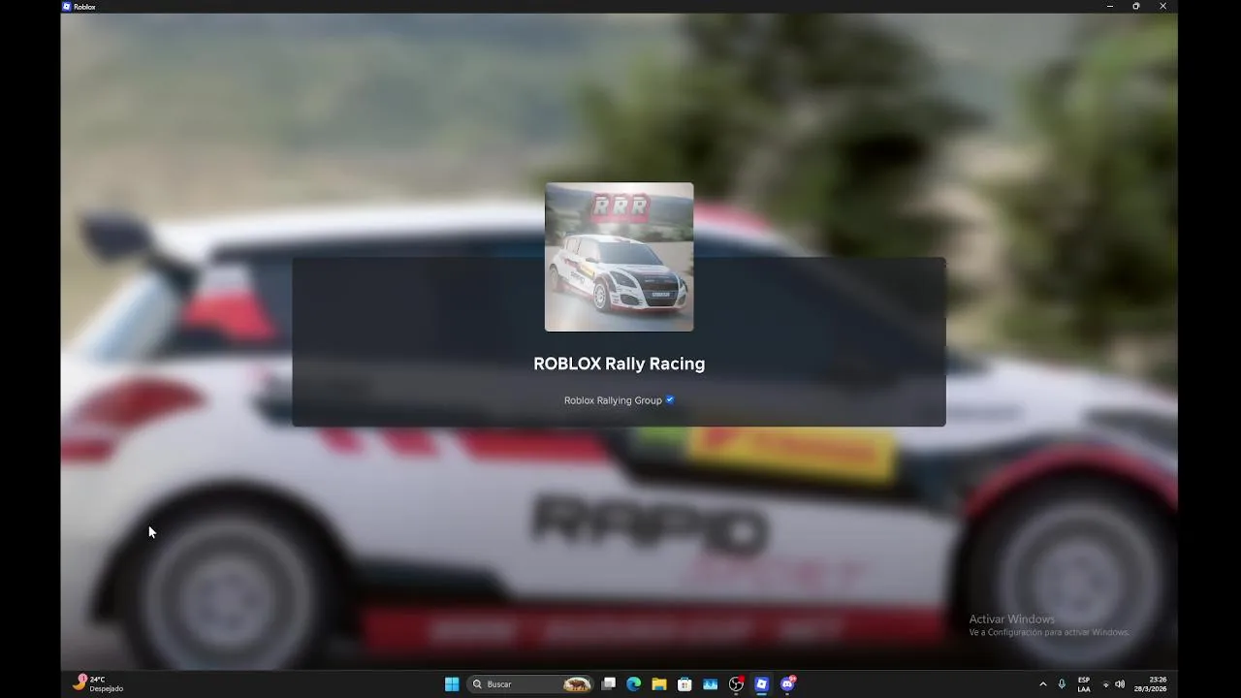1241x698 pixels.
Task: Launch Microsoft Edge from the taskbar
Action: 634,684
